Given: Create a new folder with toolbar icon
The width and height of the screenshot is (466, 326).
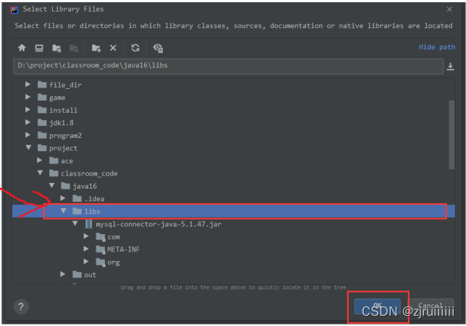Looking at the screenshot, I should tap(96, 48).
